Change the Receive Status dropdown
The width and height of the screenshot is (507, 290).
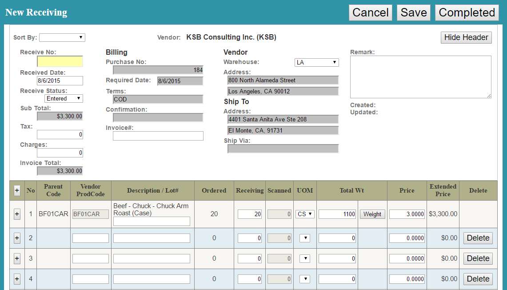[x=64, y=98]
